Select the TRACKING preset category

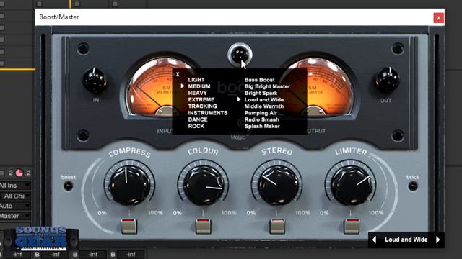click(x=202, y=106)
